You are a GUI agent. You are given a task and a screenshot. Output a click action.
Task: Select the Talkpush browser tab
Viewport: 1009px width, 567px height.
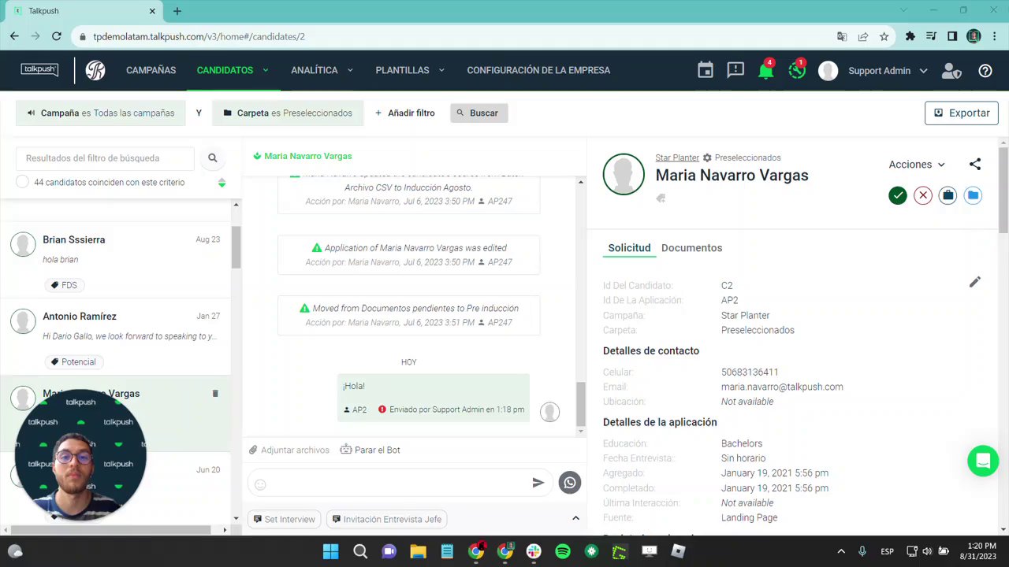[83, 11]
